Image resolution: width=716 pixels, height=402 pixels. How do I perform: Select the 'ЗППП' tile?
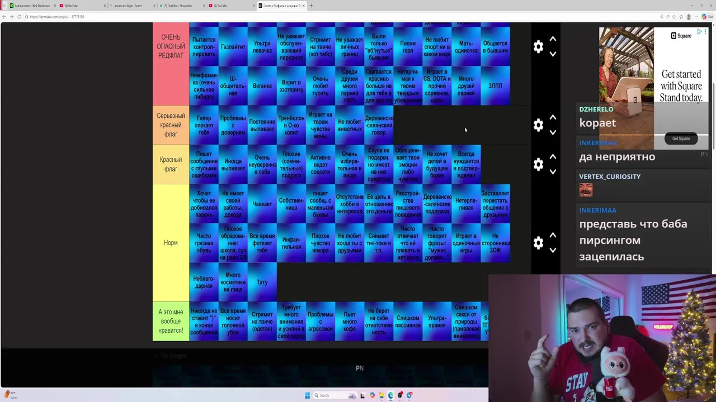click(495, 86)
